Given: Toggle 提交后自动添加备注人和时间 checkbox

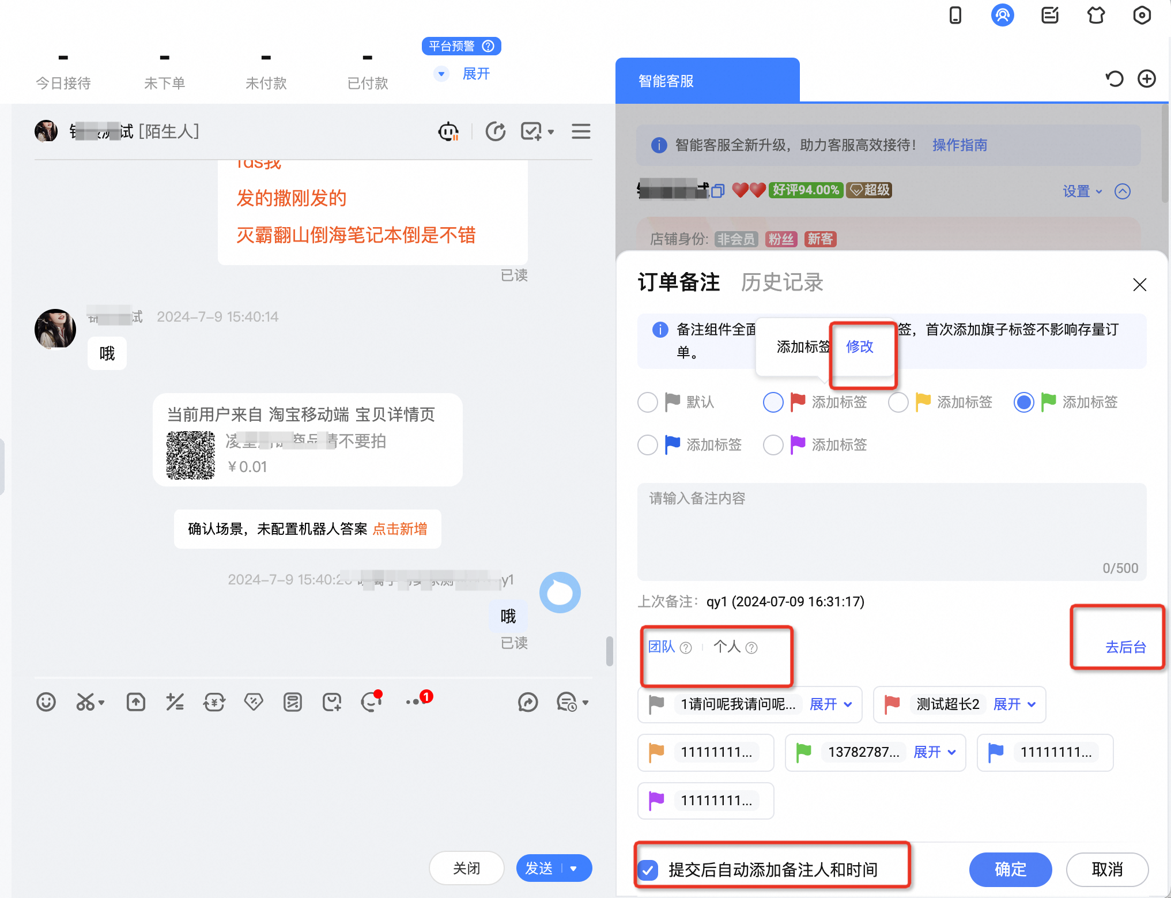Looking at the screenshot, I should point(648,870).
